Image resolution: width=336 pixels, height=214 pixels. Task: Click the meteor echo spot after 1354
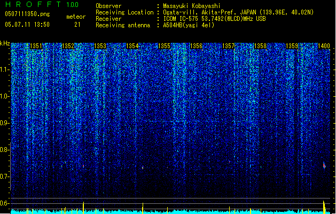click(x=143, y=167)
